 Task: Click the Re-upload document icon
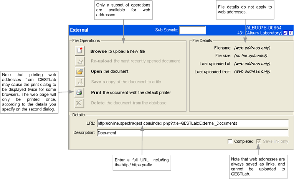(79, 61)
